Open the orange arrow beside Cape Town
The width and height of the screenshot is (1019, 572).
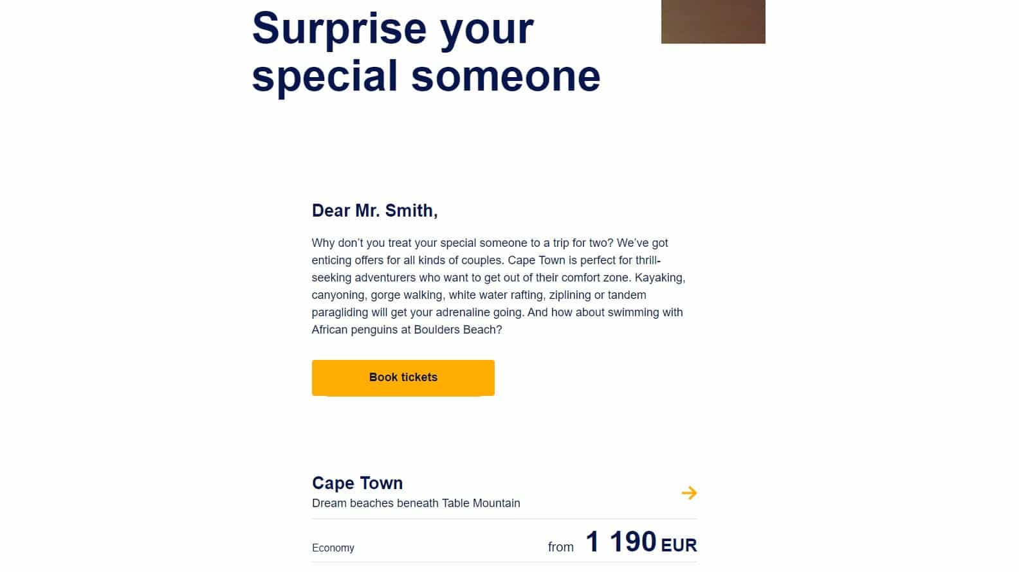pos(689,493)
